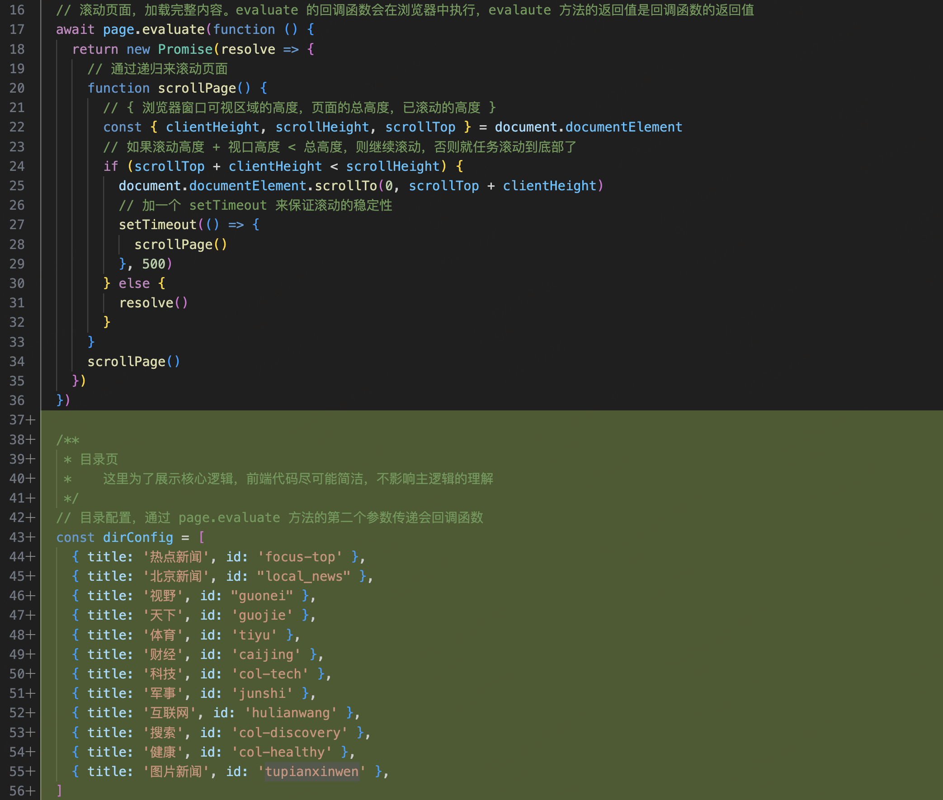Click the "local_news" id string

click(303, 576)
